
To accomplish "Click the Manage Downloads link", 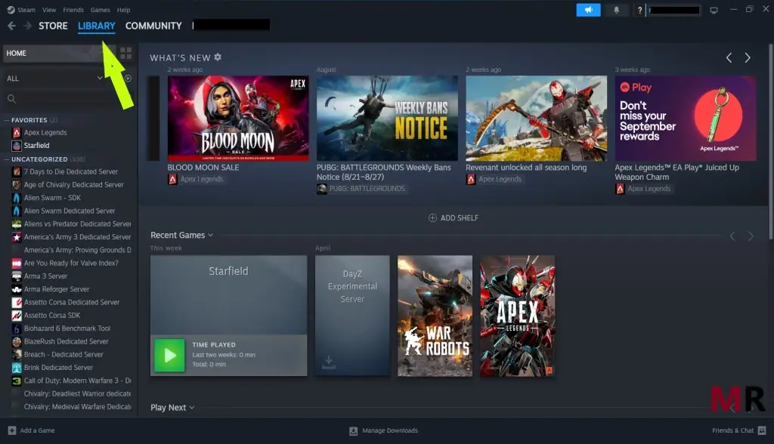I will (390, 430).
